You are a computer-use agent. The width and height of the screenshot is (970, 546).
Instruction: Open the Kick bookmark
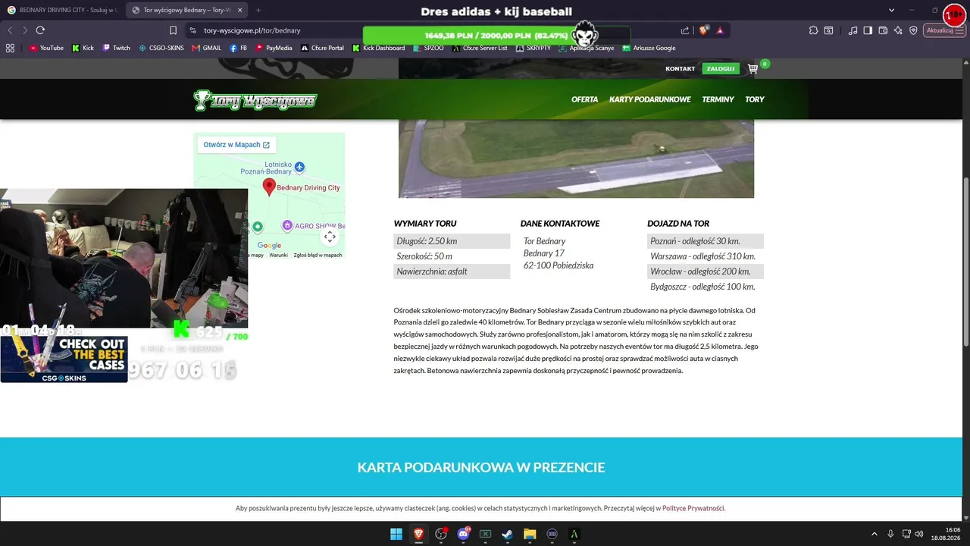pos(83,48)
